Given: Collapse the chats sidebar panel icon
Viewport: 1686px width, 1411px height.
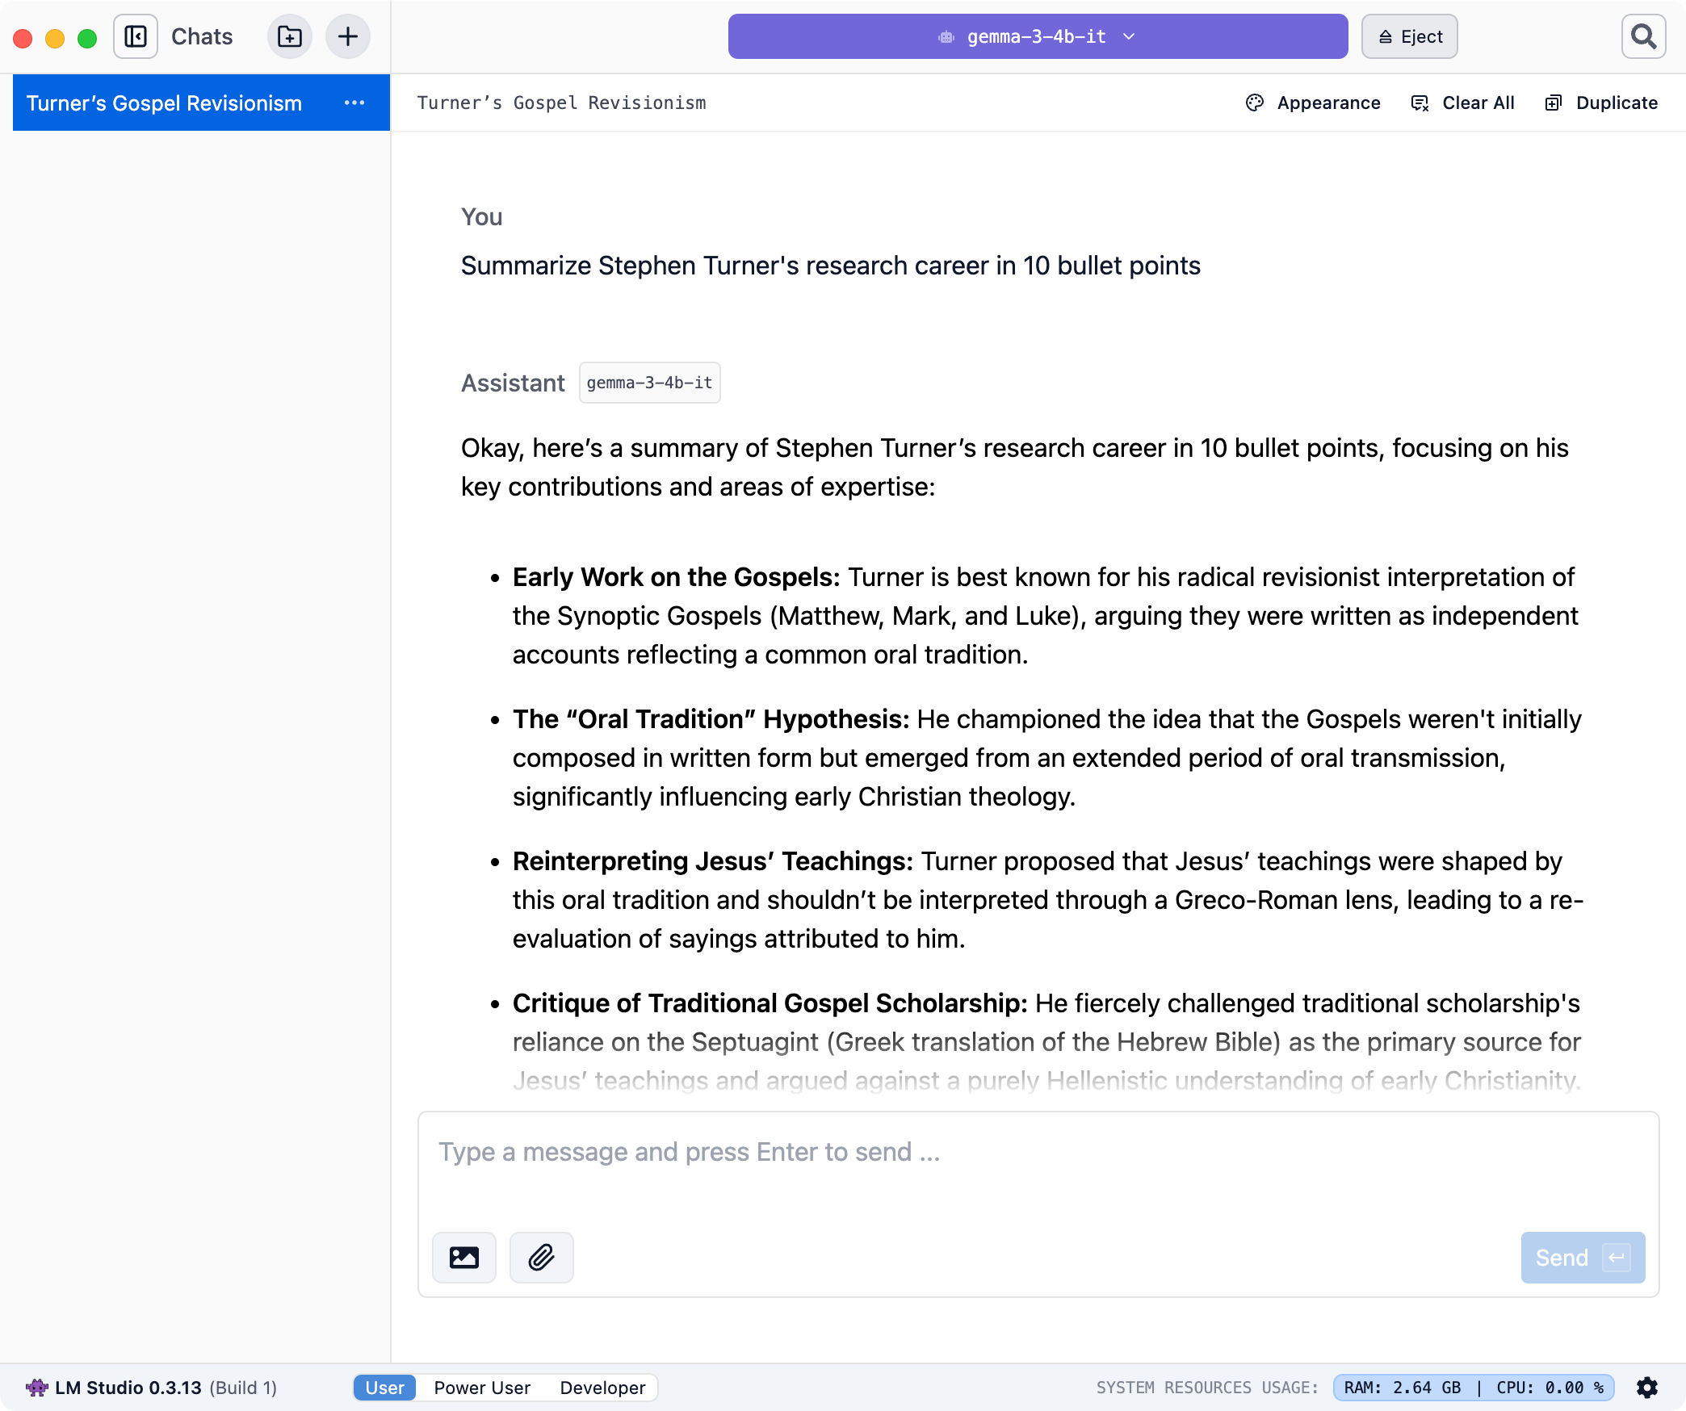Looking at the screenshot, I should 136,36.
